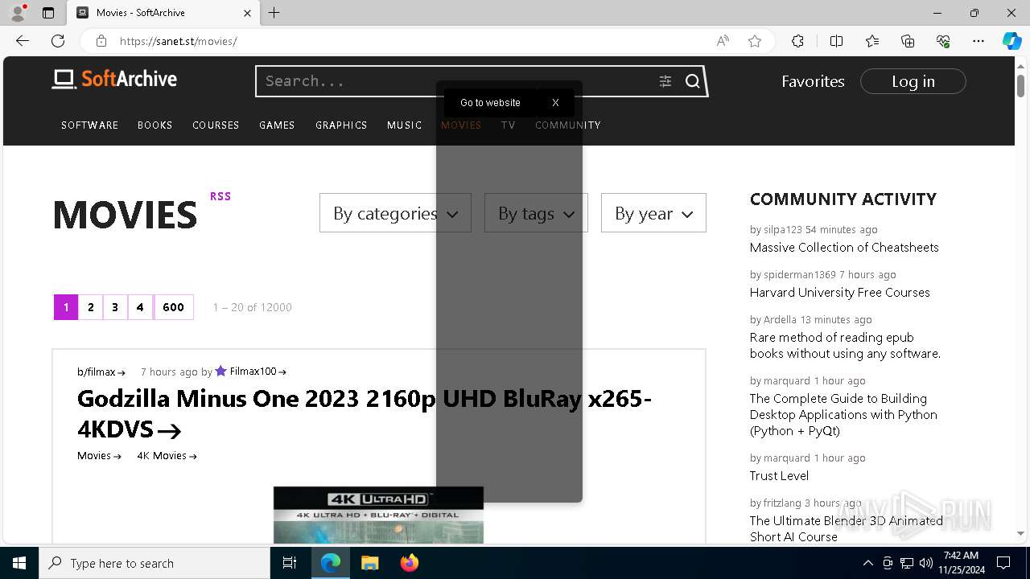The width and height of the screenshot is (1030, 579).
Task: Launch Firefox from taskbar
Action: (410, 563)
